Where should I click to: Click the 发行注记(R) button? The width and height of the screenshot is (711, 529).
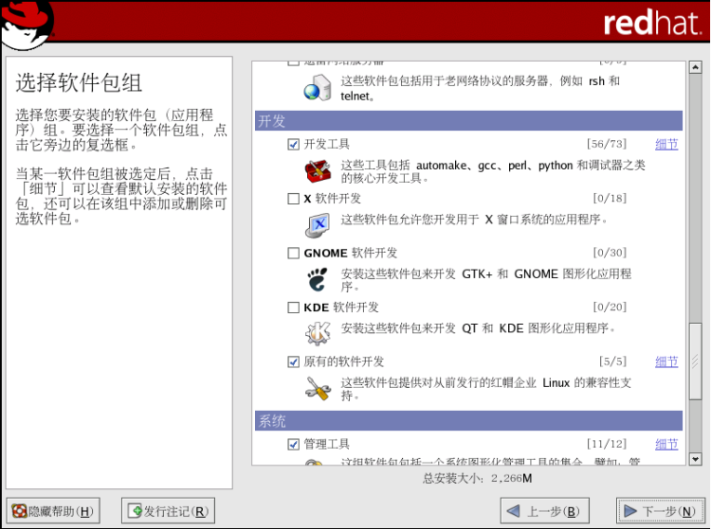[168, 511]
